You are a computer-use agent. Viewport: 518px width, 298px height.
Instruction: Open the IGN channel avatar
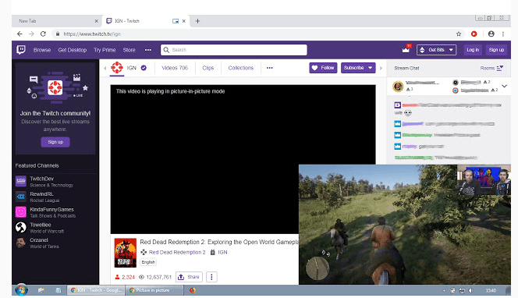coord(116,68)
